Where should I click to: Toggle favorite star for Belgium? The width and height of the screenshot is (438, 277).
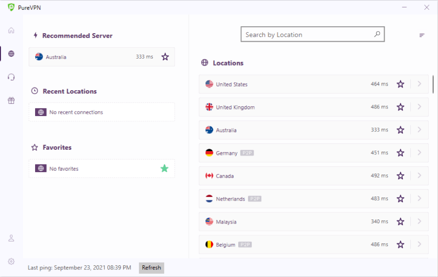[x=401, y=244]
